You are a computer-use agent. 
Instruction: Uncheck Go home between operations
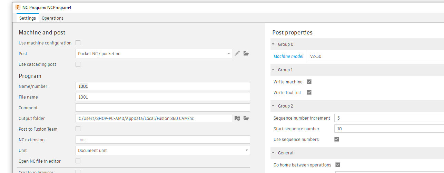[338, 165]
